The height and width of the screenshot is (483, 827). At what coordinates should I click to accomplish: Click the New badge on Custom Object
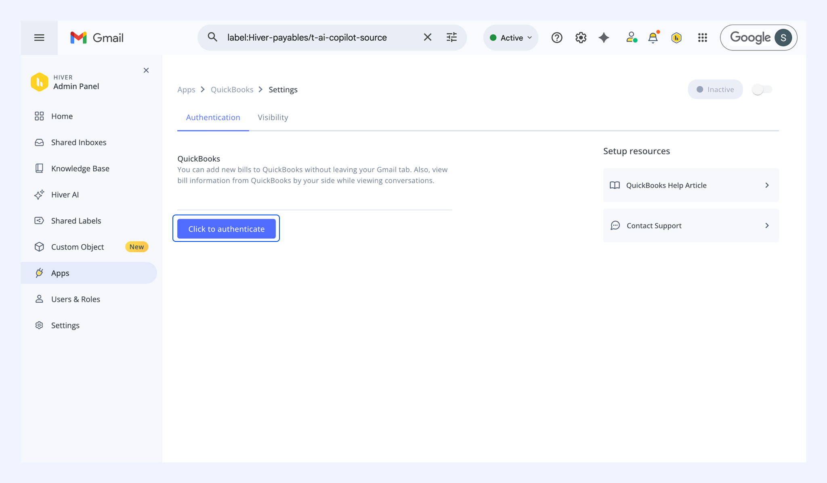point(136,247)
